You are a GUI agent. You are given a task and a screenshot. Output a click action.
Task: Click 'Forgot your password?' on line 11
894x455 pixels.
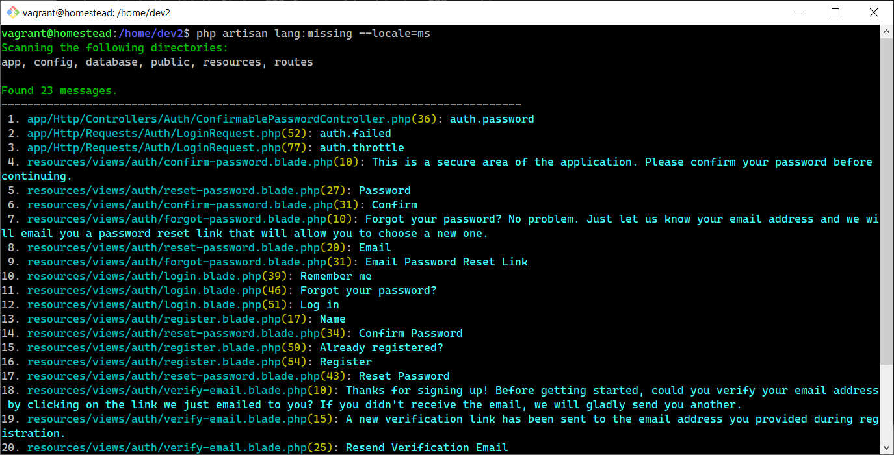[369, 291]
